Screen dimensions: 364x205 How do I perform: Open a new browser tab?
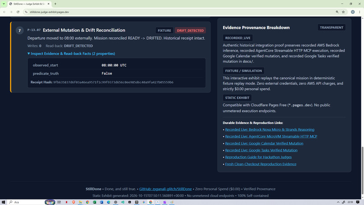point(55,4)
